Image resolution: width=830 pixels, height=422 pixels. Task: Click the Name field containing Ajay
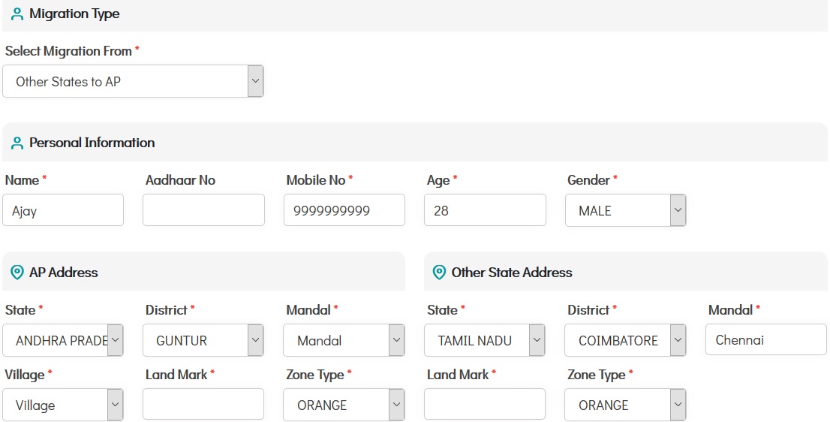pos(63,210)
